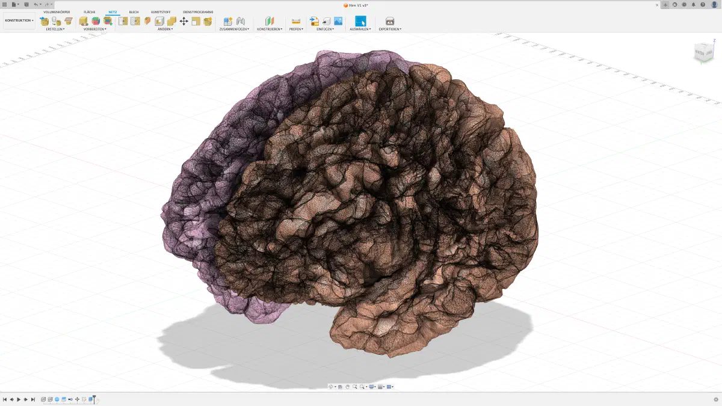Select the Orbit tool in navigation bar
The image size is (722, 406).
click(331, 387)
